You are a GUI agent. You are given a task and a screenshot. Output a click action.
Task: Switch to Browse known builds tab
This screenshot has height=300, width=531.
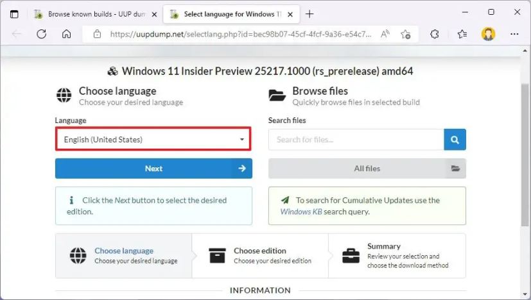pos(96,14)
